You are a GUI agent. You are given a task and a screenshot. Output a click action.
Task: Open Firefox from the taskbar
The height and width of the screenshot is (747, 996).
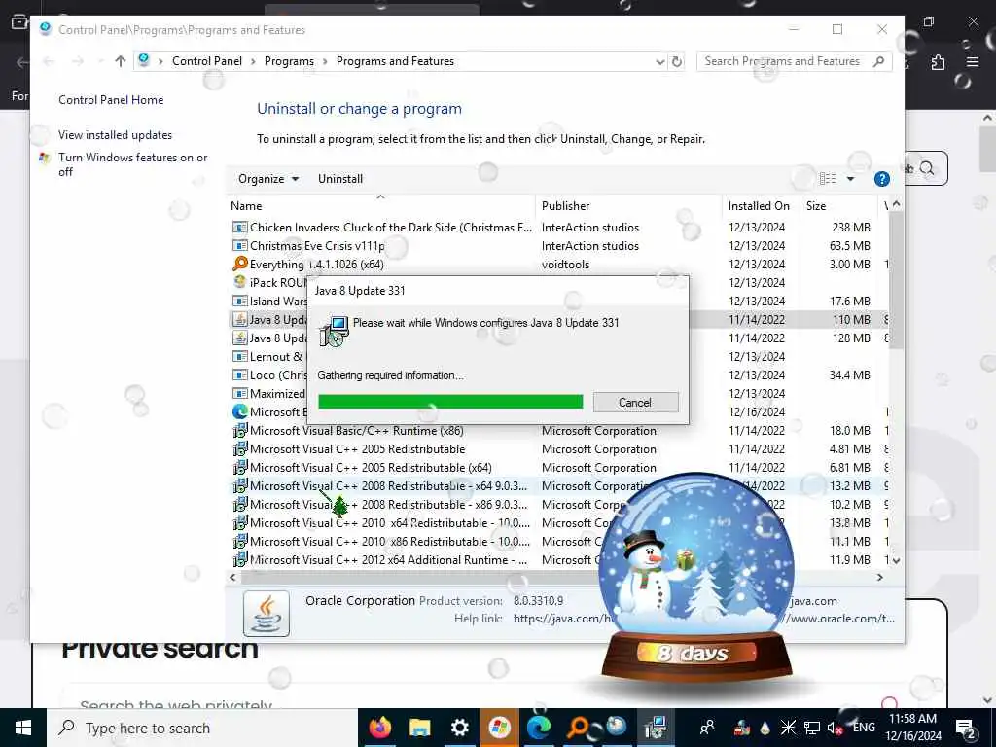380,728
